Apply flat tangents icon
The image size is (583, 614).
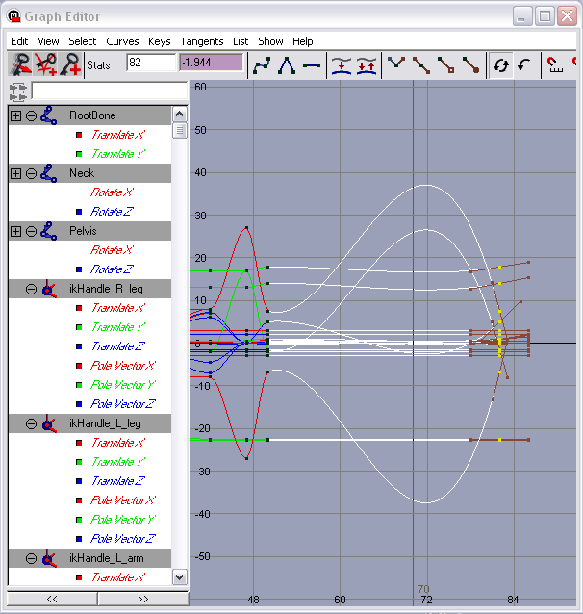tap(312, 65)
